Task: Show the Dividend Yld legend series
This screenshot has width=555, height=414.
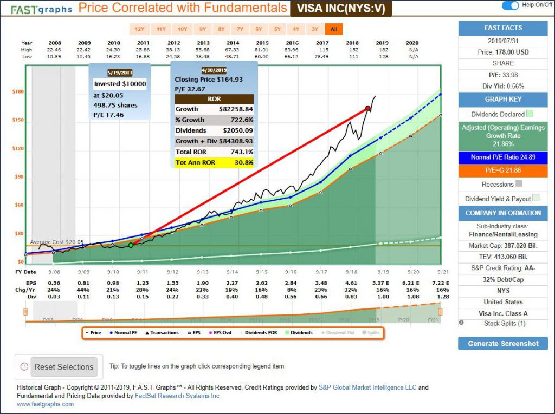Action: (x=339, y=333)
